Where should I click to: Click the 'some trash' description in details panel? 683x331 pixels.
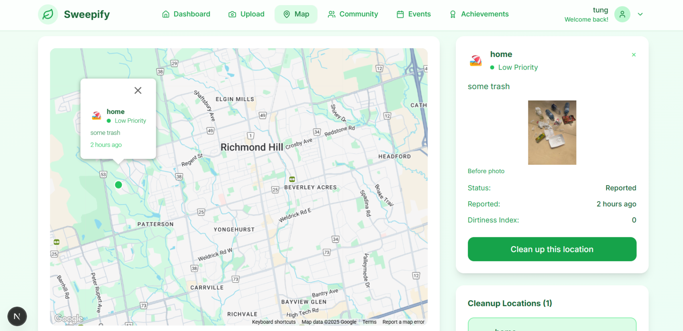[x=489, y=86]
